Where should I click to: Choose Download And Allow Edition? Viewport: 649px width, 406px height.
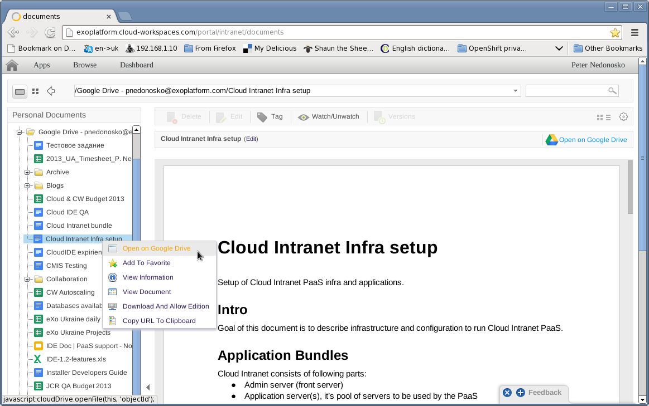point(160,306)
